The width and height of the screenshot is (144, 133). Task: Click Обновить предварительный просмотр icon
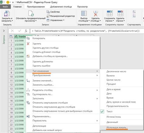pos(31,13)
